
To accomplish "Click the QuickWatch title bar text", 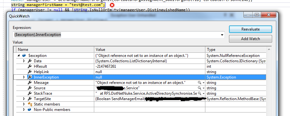I will (x=19, y=16).
